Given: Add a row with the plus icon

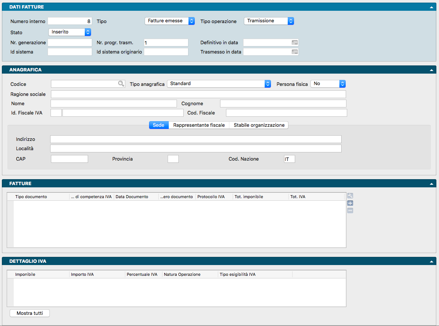Looking at the screenshot, I should tap(350, 203).
